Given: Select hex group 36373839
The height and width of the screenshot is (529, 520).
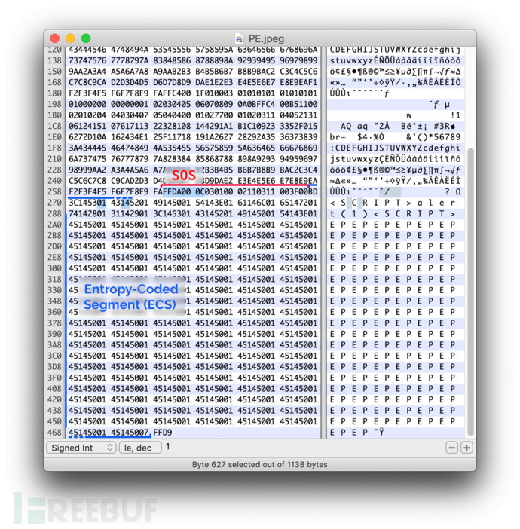Looking at the screenshot, I should 298,137.
